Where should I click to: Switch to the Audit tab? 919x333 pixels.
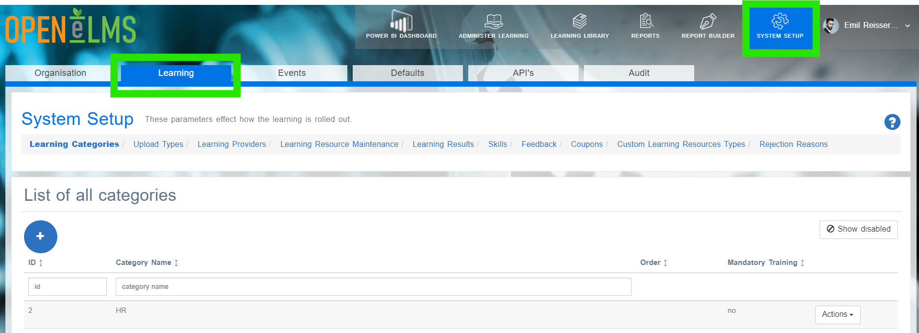pos(639,73)
